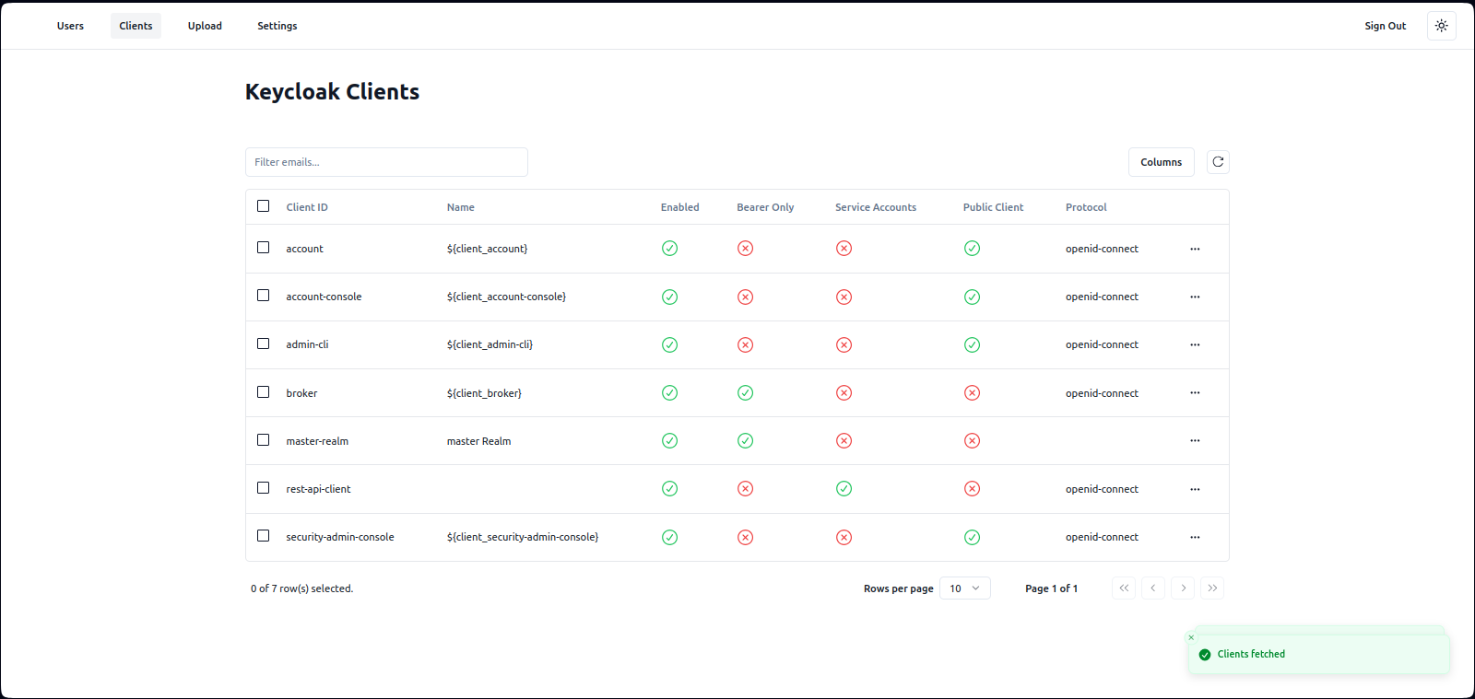Select the security-admin-console row checkbox

click(264, 536)
